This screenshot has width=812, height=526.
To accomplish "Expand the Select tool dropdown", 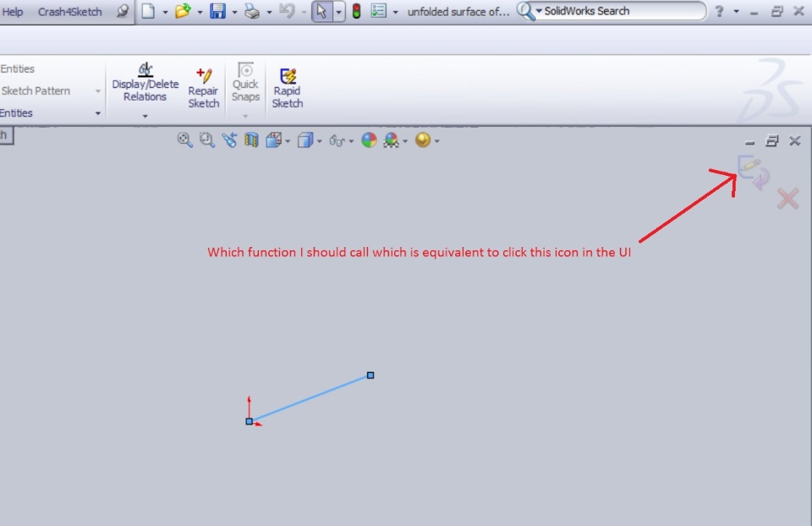I will [x=338, y=11].
